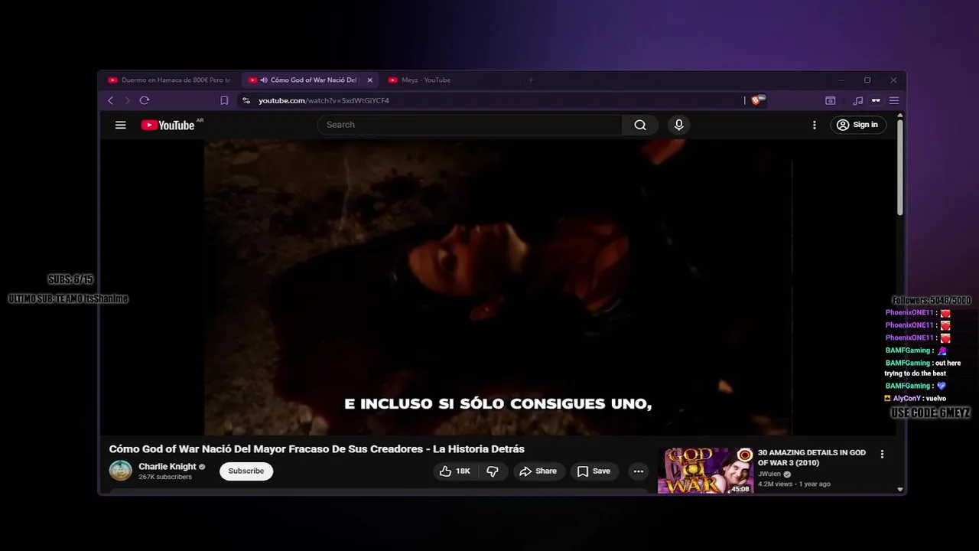Image resolution: width=979 pixels, height=551 pixels.
Task: View site information icon in address bar
Action: click(x=246, y=100)
